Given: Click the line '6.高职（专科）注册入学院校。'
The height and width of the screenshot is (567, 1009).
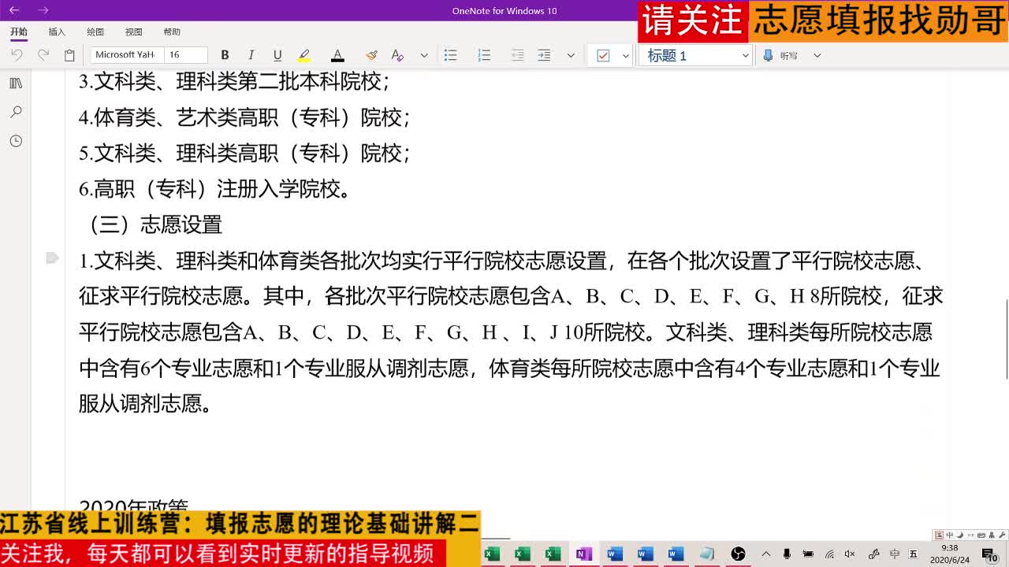Looking at the screenshot, I should coord(214,189).
